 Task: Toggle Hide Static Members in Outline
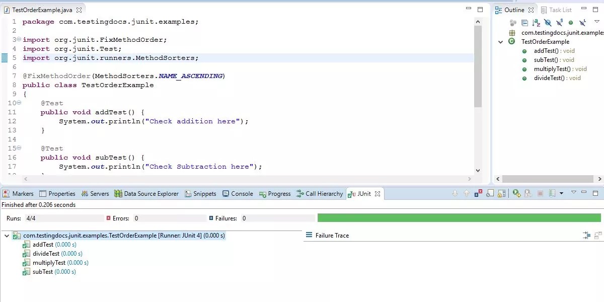point(559,23)
